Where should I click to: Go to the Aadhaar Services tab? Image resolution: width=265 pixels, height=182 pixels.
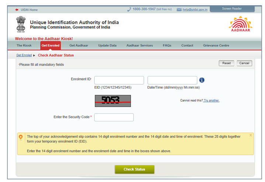pos(140,45)
